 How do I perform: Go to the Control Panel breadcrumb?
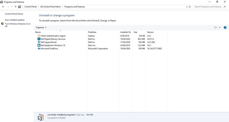click(x=31, y=7)
